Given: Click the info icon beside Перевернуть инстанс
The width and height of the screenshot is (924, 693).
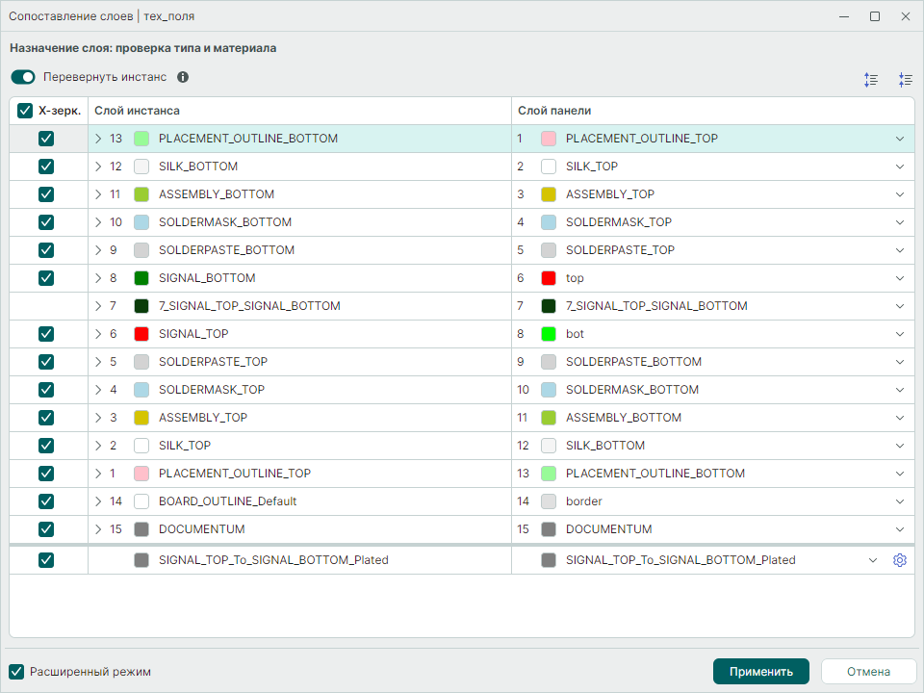Looking at the screenshot, I should tap(183, 77).
